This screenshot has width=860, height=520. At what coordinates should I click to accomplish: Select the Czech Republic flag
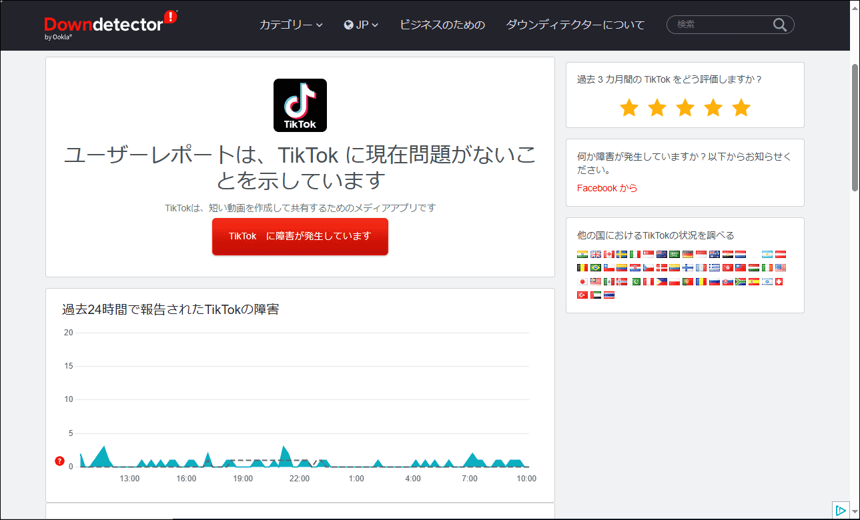[x=649, y=267]
